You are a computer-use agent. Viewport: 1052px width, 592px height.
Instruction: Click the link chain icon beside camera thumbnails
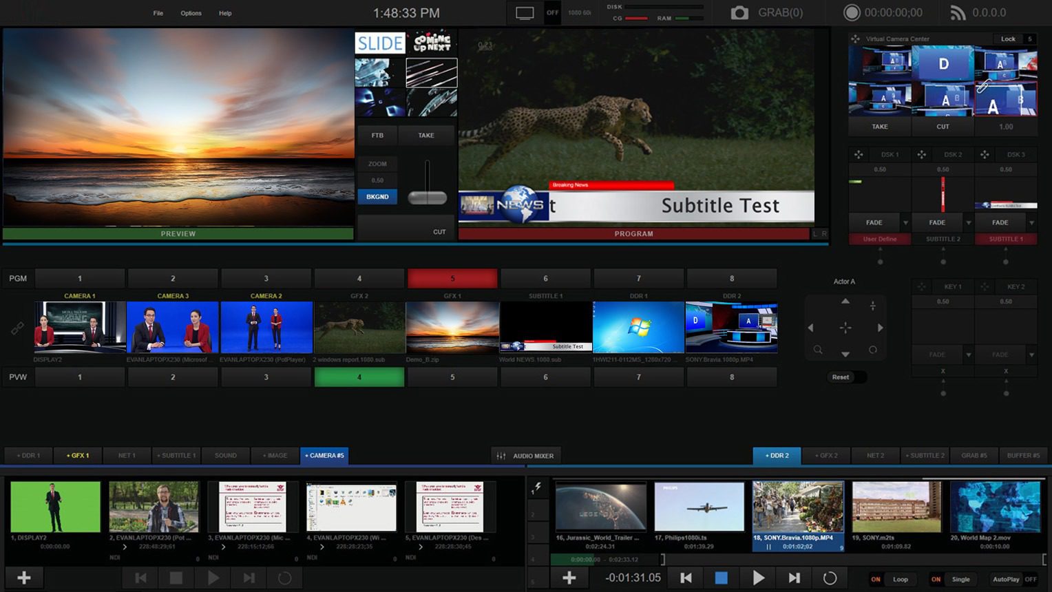point(17,329)
